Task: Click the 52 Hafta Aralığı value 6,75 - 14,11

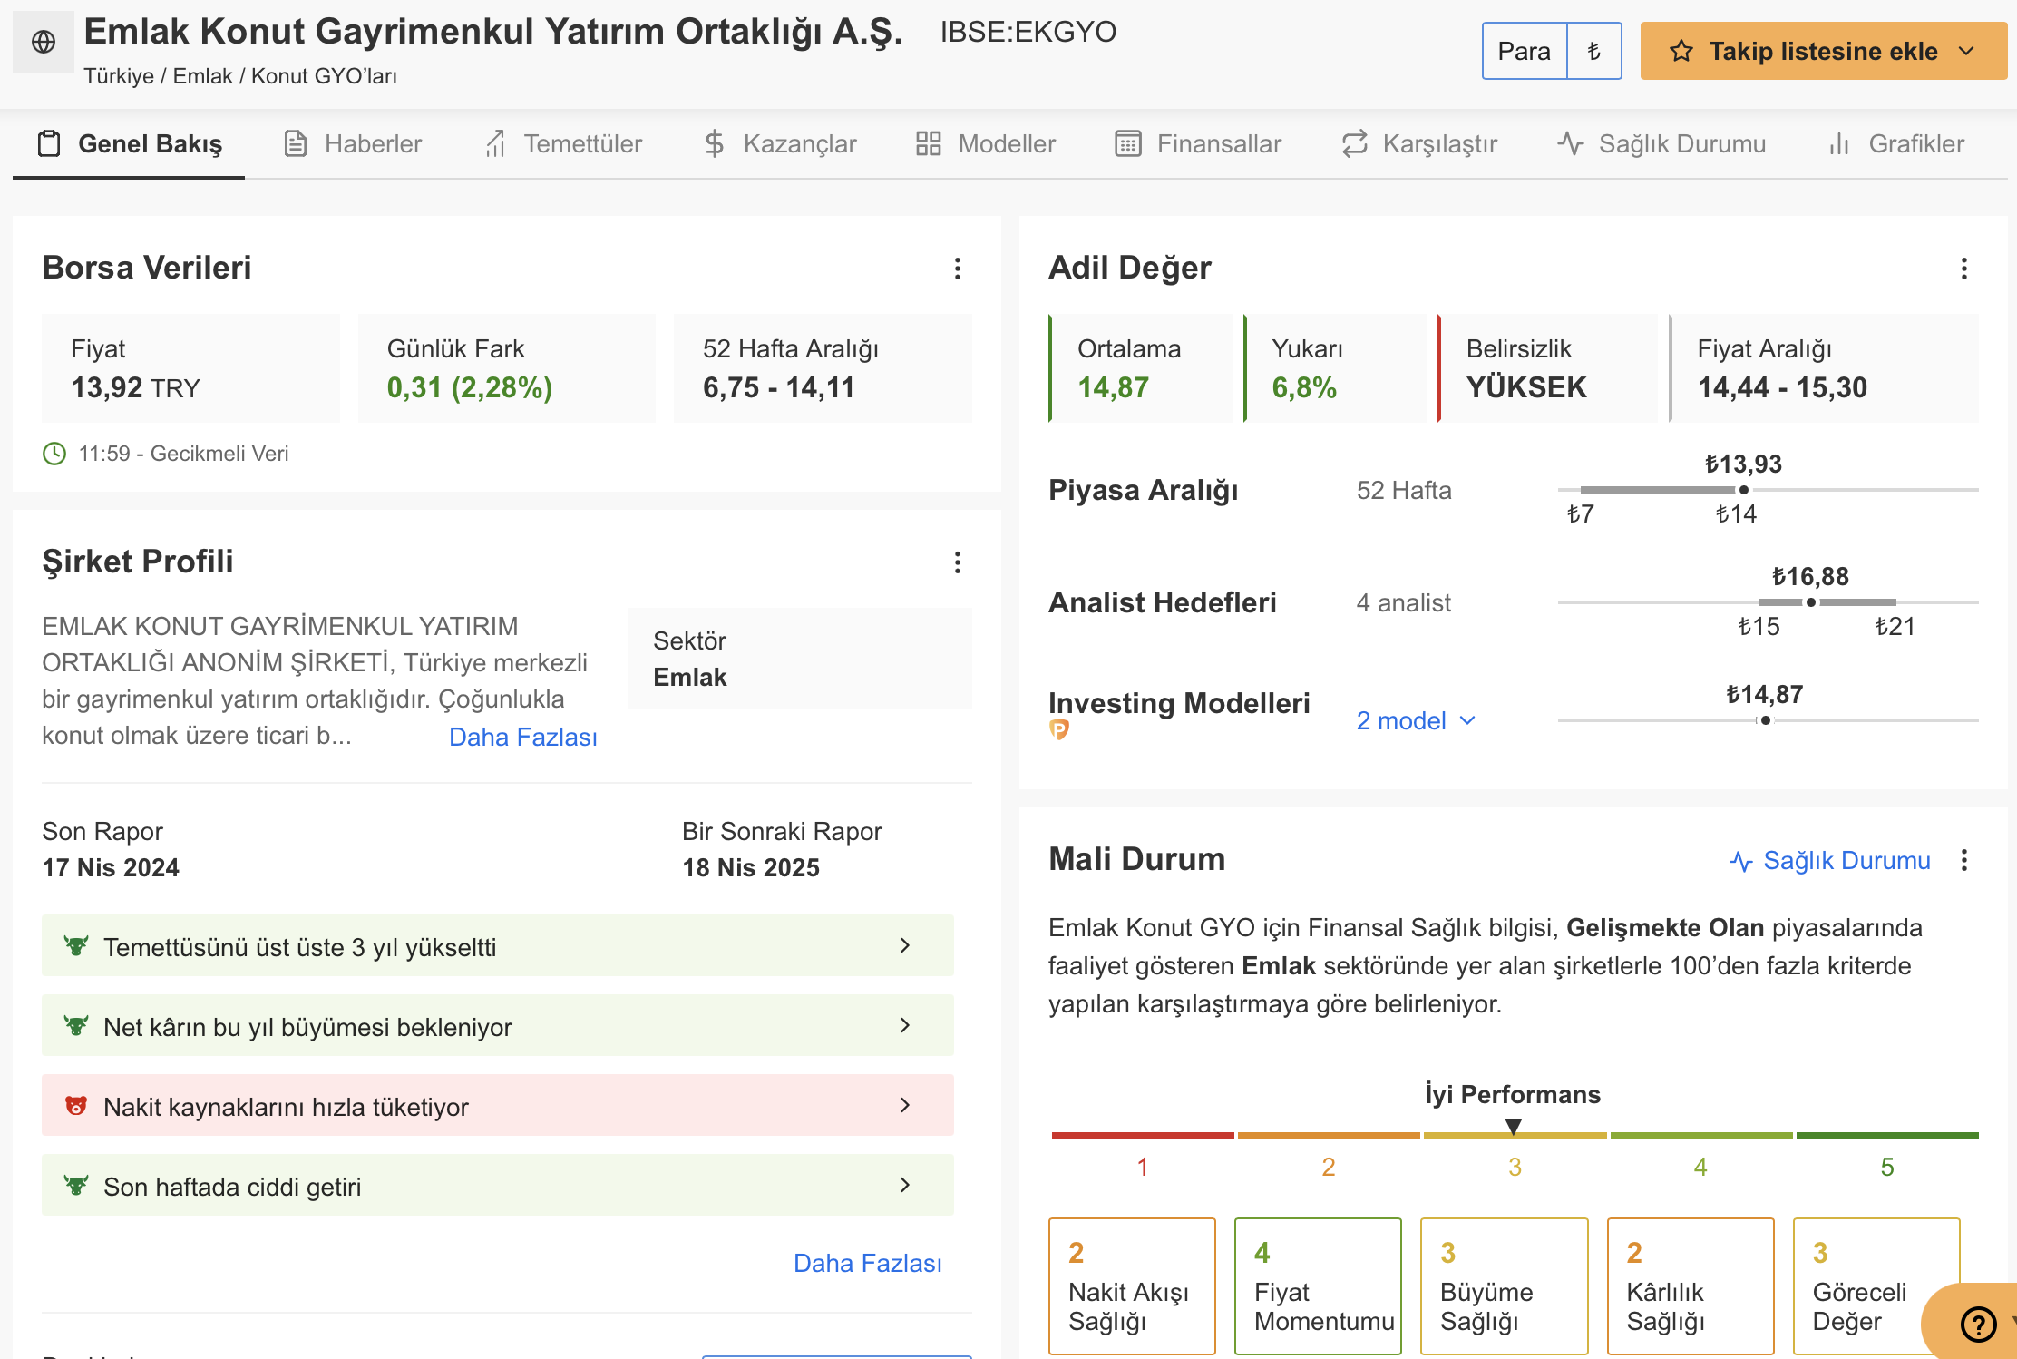Action: click(778, 387)
